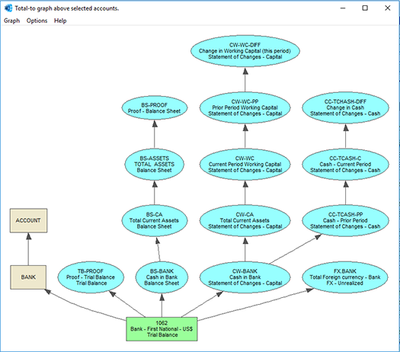The width and height of the screenshot is (400, 352).
Task: Select the green 1062 Bank - First National node
Action: (162, 329)
